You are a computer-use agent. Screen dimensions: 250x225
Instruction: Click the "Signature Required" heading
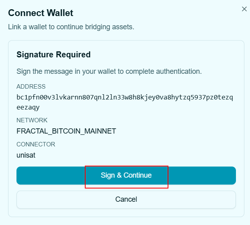click(x=53, y=55)
